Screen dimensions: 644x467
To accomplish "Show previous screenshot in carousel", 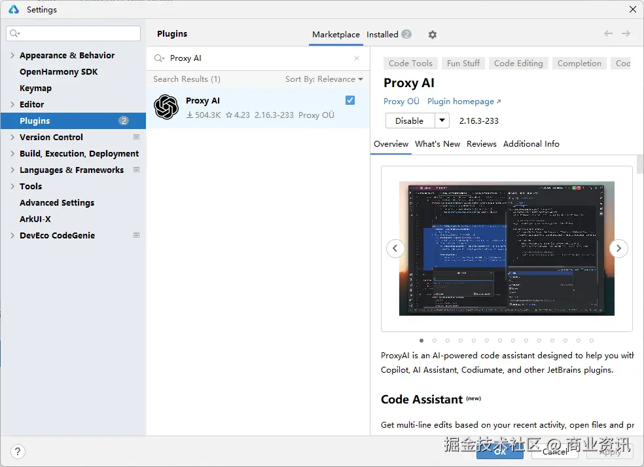I will point(395,248).
